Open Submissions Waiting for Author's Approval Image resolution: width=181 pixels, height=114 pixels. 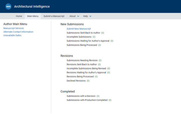(x=88, y=41)
